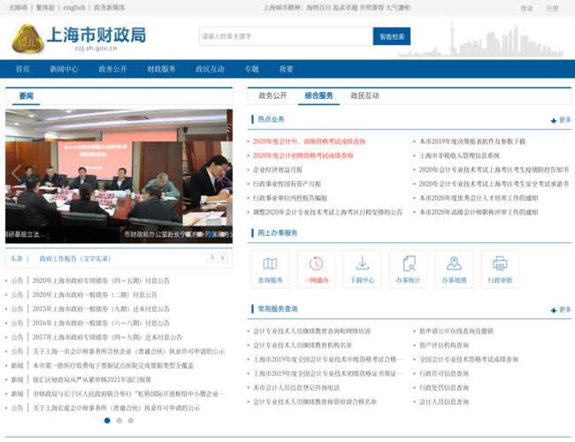This screenshot has height=442, width=575.
Task: Open 会计专业技术人员继续教育师资培训合格名单
Action: coord(315,402)
